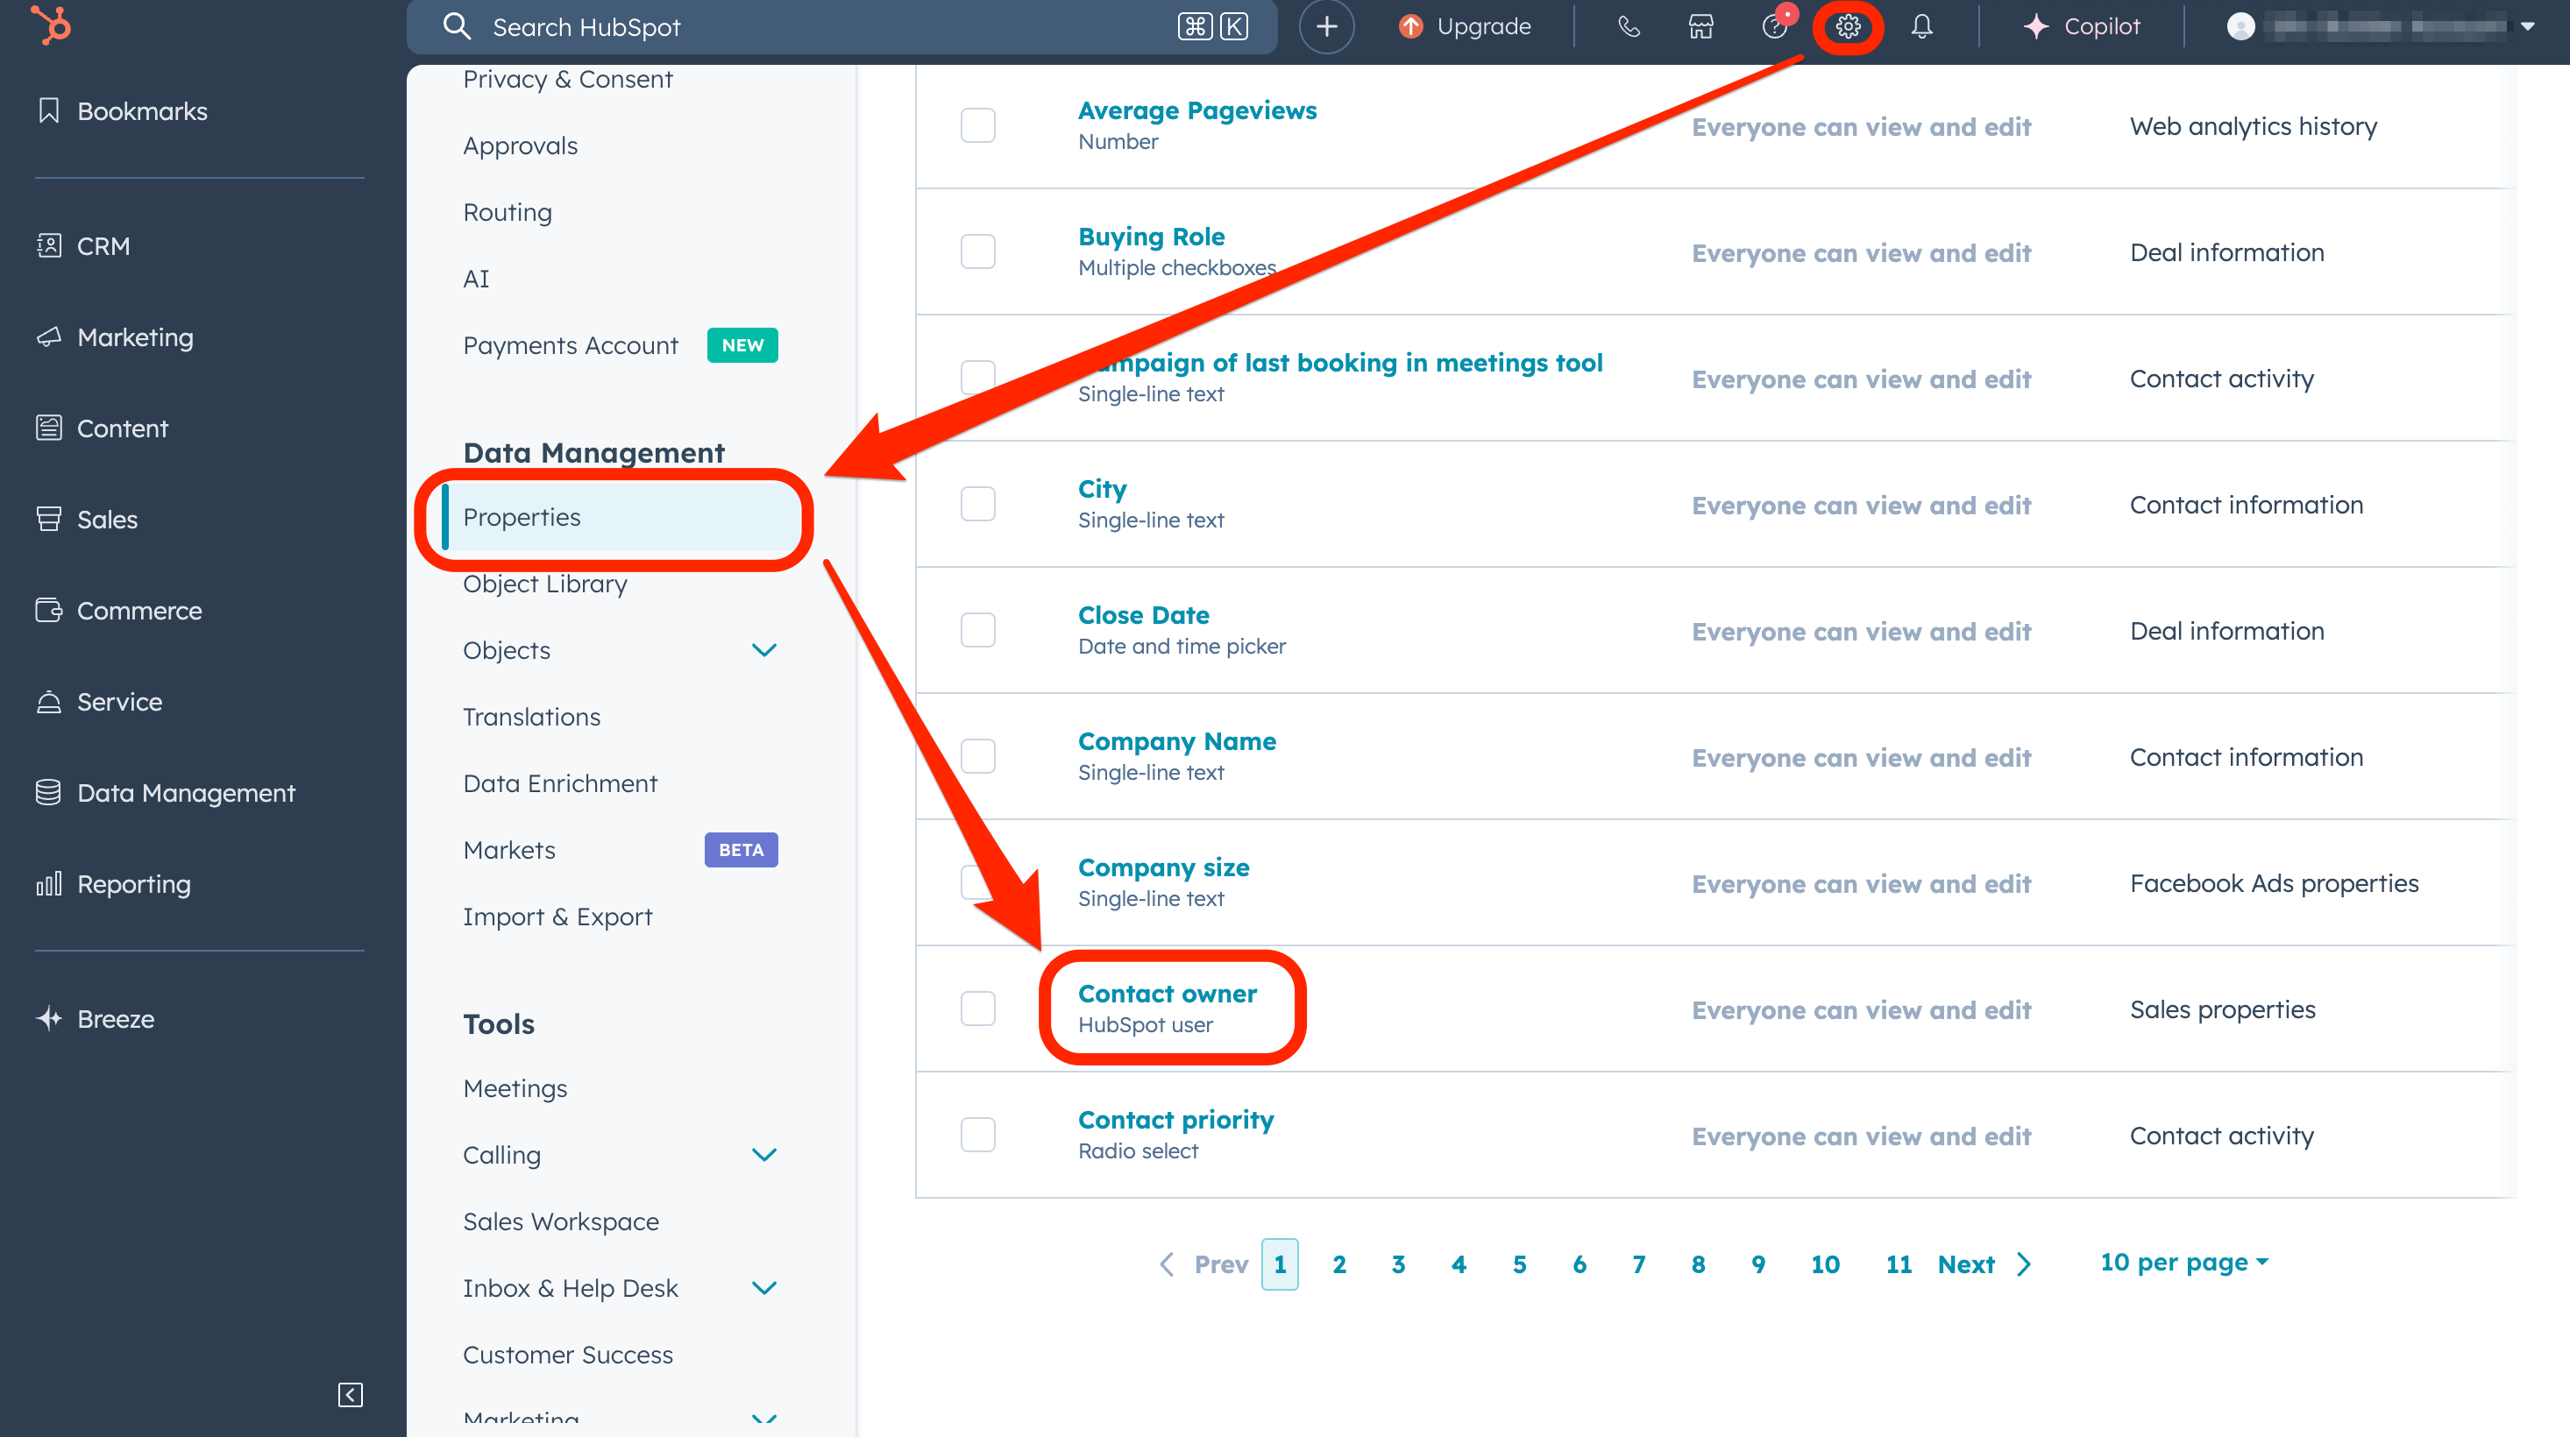Image resolution: width=2570 pixels, height=1437 pixels.
Task: Open the Contact owner property
Action: pyautogui.click(x=1167, y=994)
